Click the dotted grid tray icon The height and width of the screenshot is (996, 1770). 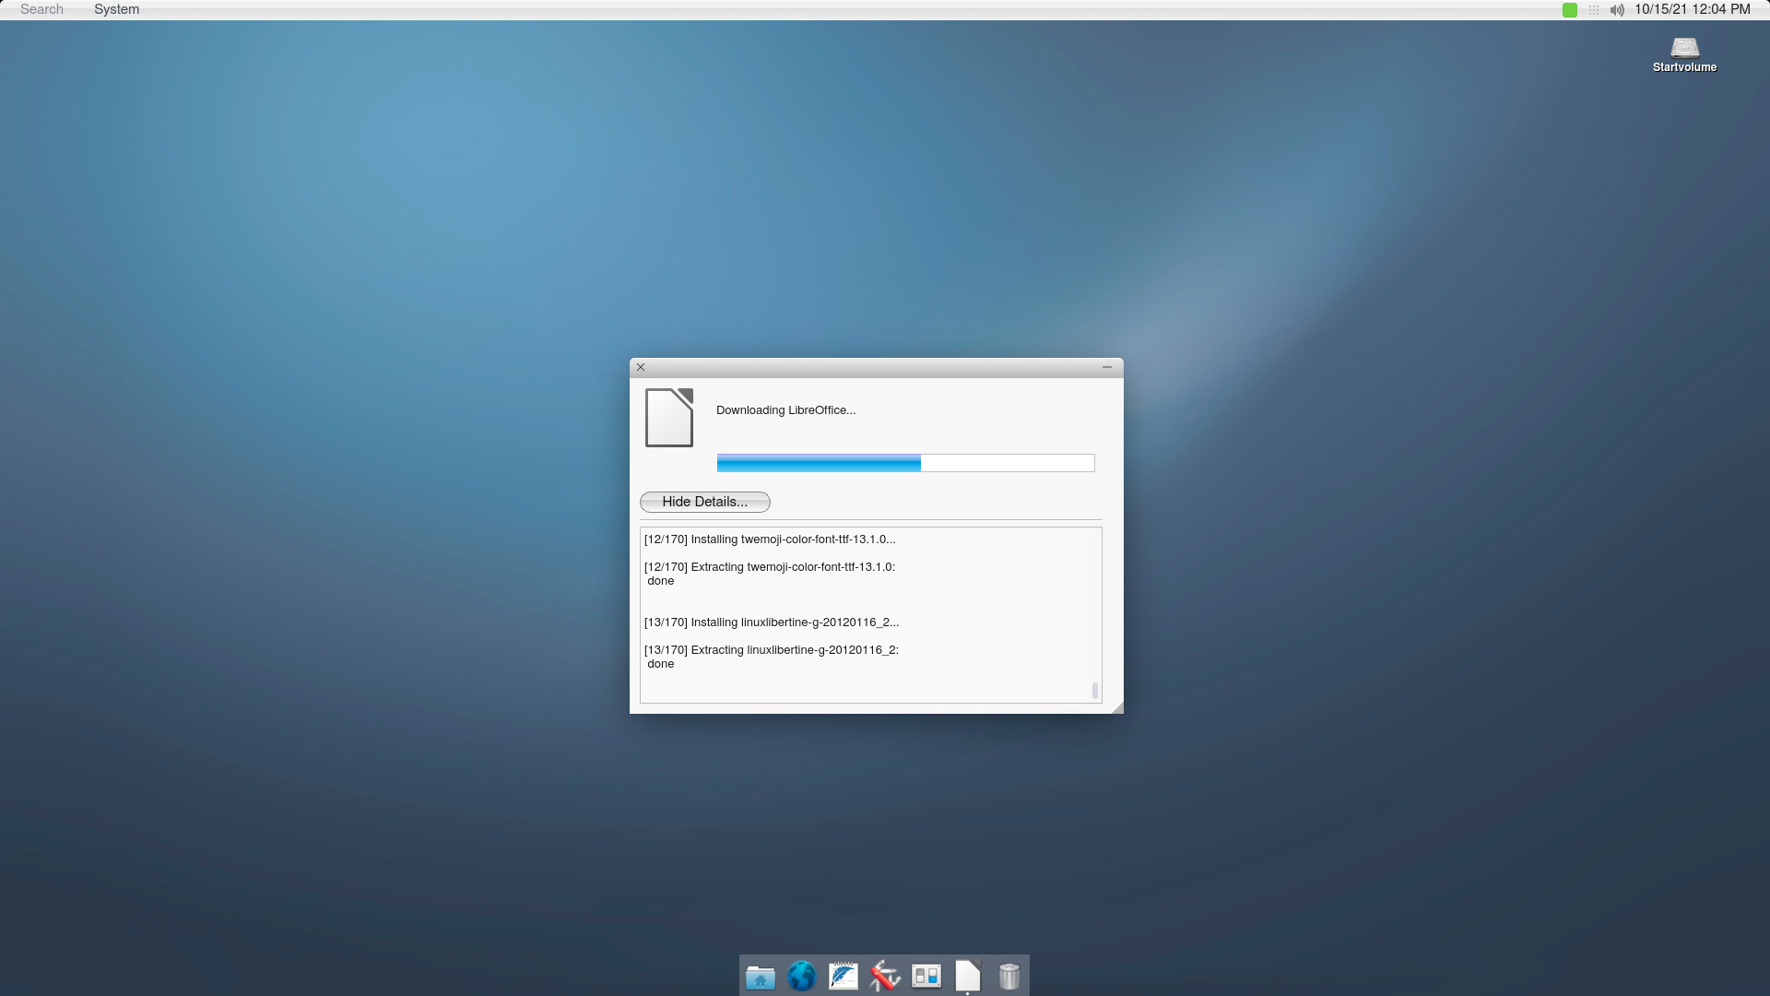[x=1593, y=10]
